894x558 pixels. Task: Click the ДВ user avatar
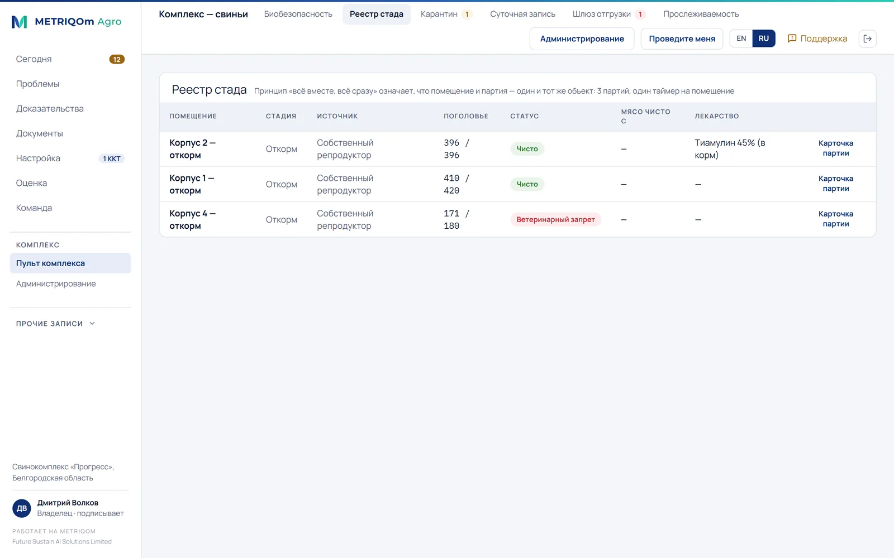(22, 508)
